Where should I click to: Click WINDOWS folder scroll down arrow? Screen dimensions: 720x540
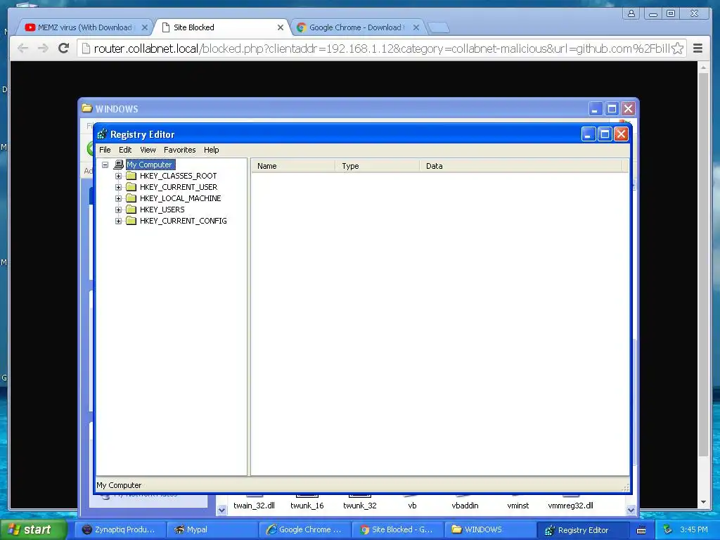[x=631, y=510]
